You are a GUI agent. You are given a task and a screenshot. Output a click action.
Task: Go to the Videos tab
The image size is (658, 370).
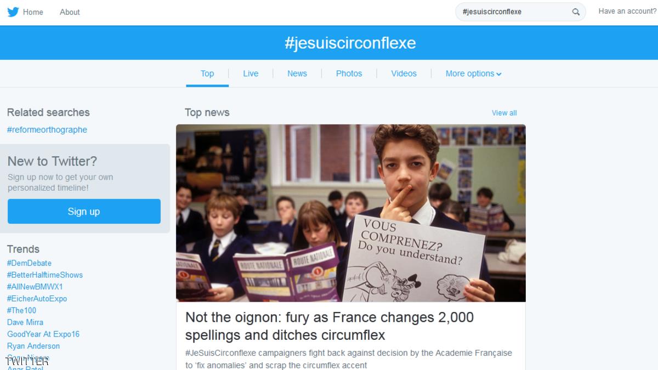pyautogui.click(x=404, y=73)
